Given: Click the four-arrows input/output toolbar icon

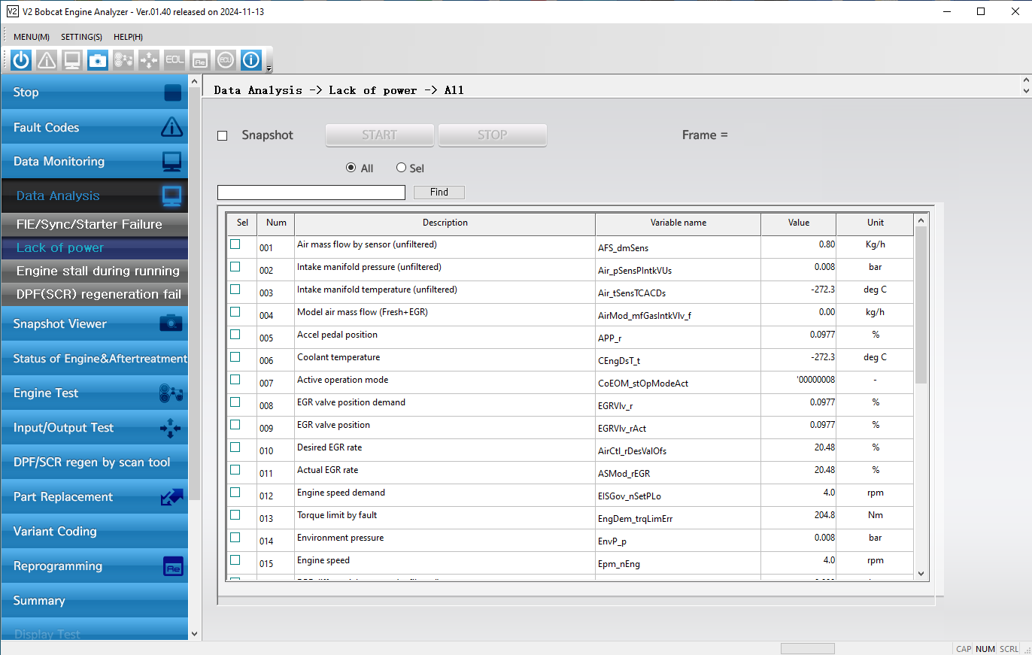Looking at the screenshot, I should [x=149, y=60].
